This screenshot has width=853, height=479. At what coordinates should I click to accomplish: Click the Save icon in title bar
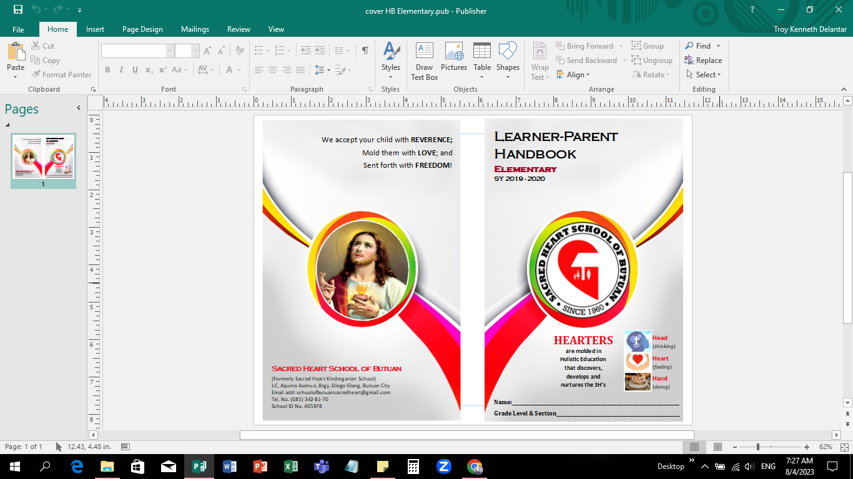[18, 10]
